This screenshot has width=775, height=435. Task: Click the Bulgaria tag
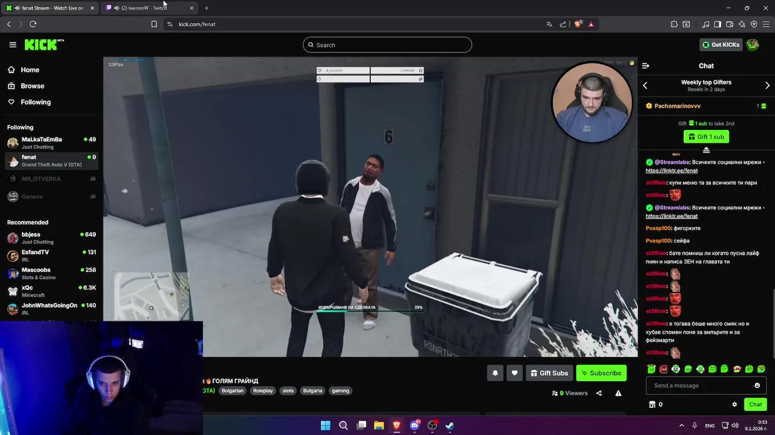point(312,391)
